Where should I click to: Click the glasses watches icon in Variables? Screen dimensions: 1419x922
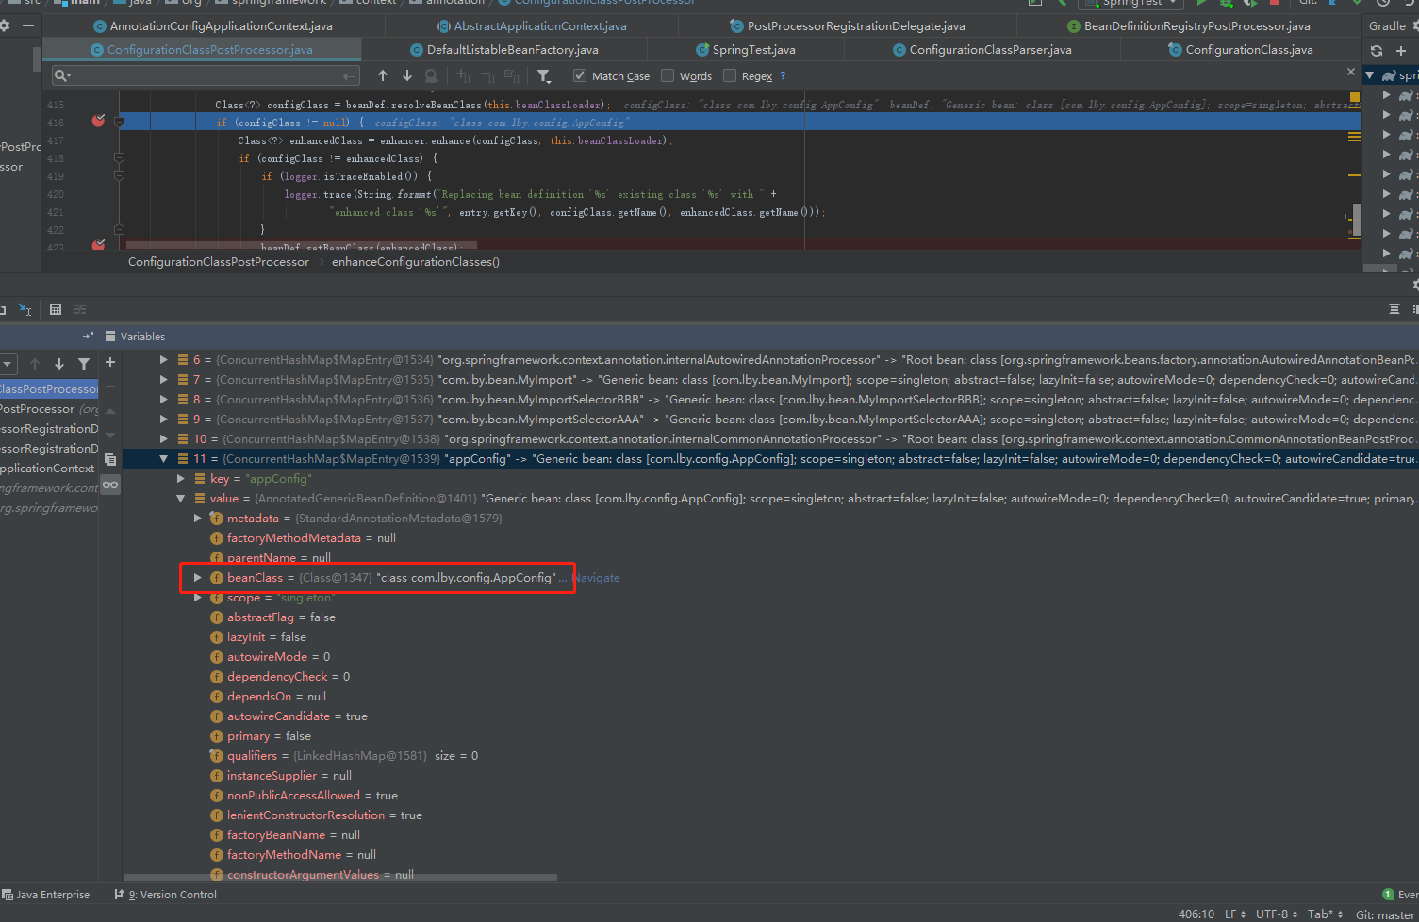point(110,485)
